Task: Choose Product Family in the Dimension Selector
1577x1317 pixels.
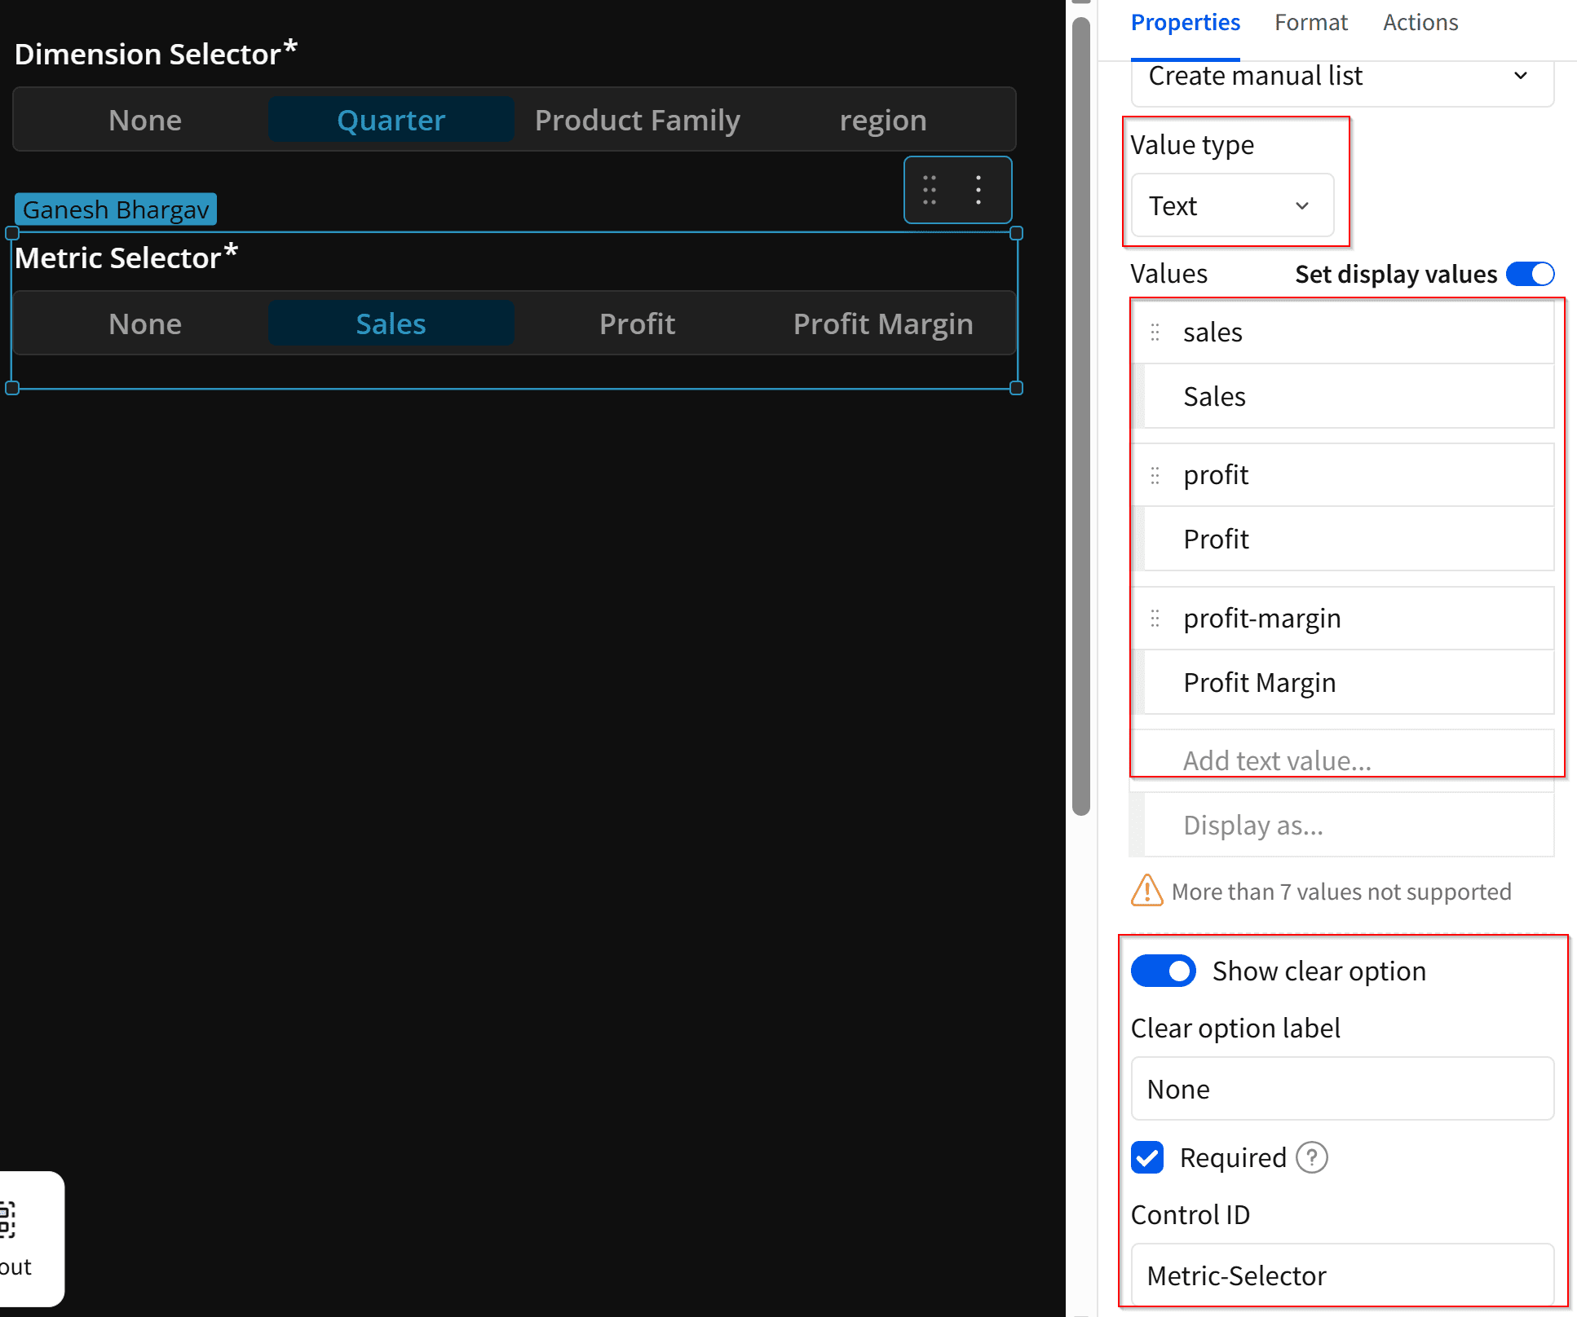Action: pyautogui.click(x=637, y=121)
